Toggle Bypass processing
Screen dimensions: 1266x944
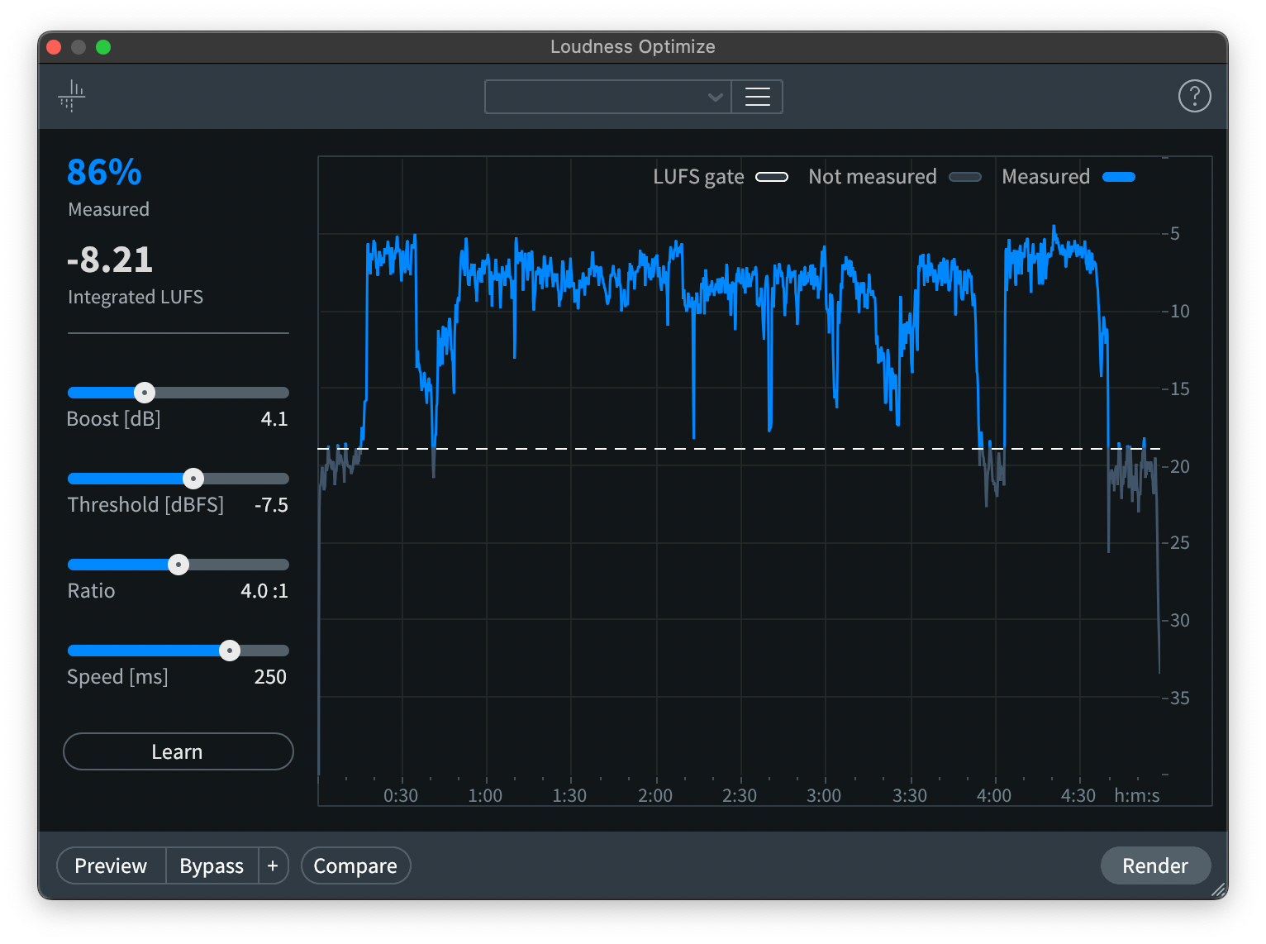[212, 865]
